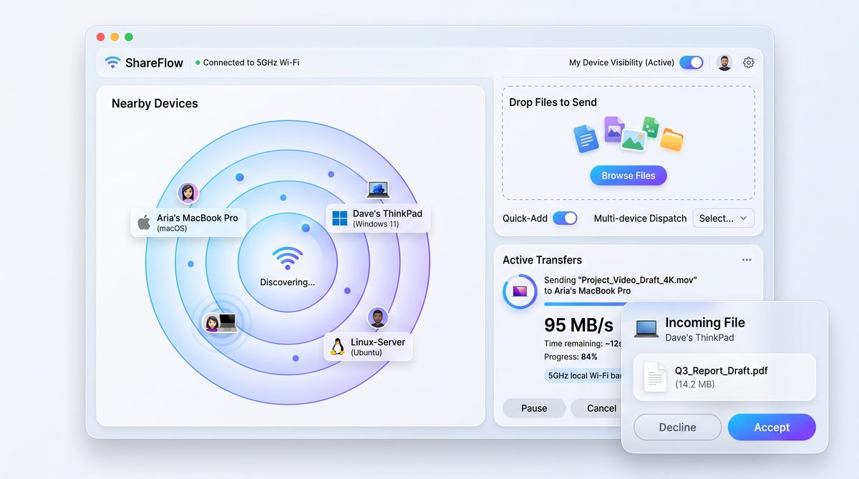Click the Windows logo on Dave's ThinkPad card
This screenshot has height=479, width=859.
pos(339,218)
